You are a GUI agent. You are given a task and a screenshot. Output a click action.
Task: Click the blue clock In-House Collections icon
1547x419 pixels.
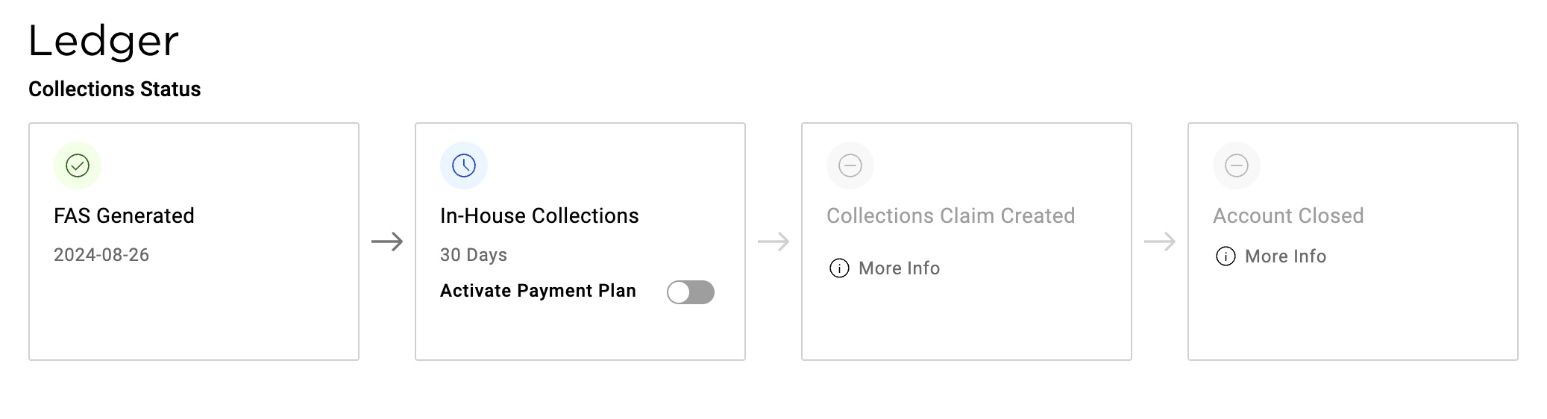tap(464, 166)
